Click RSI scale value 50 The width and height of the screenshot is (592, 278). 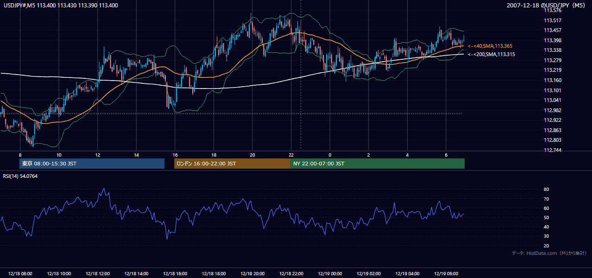point(547,217)
